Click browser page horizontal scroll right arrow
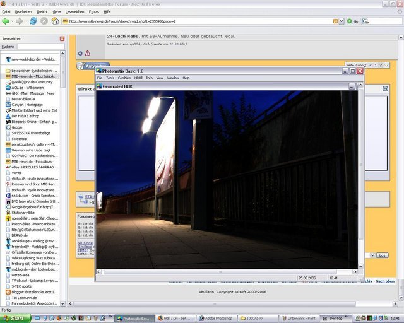The image size is (404, 323). [x=395, y=303]
